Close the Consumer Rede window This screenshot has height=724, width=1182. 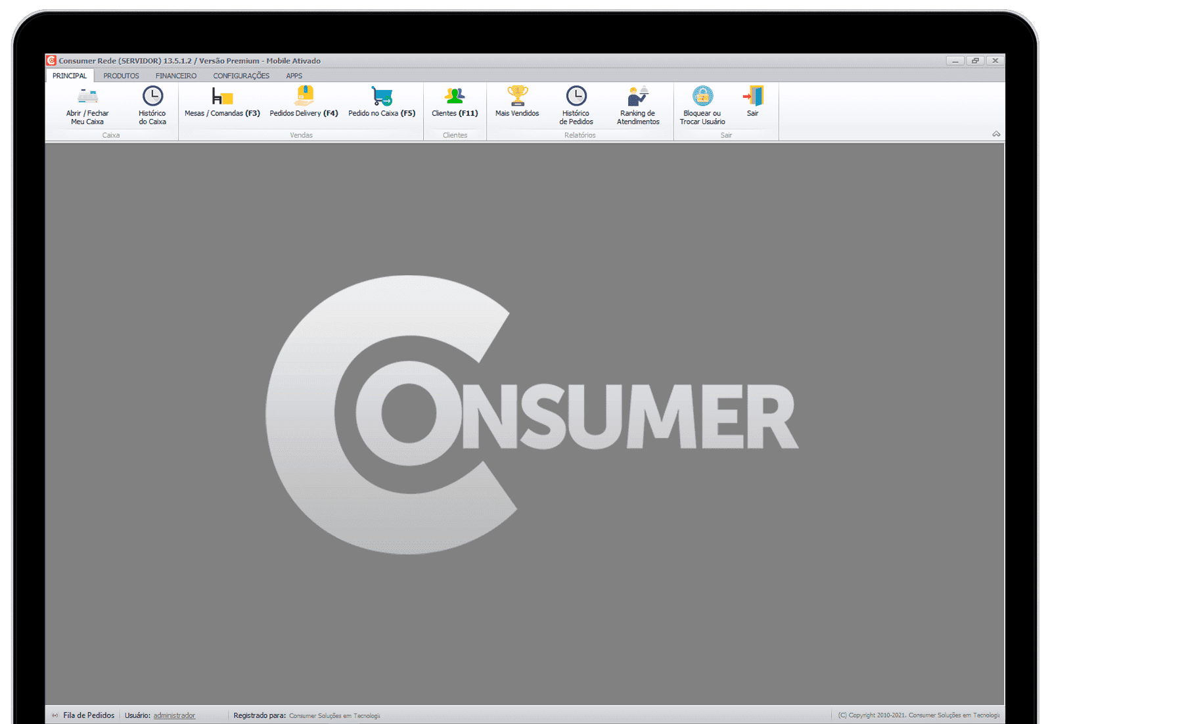pos(995,60)
